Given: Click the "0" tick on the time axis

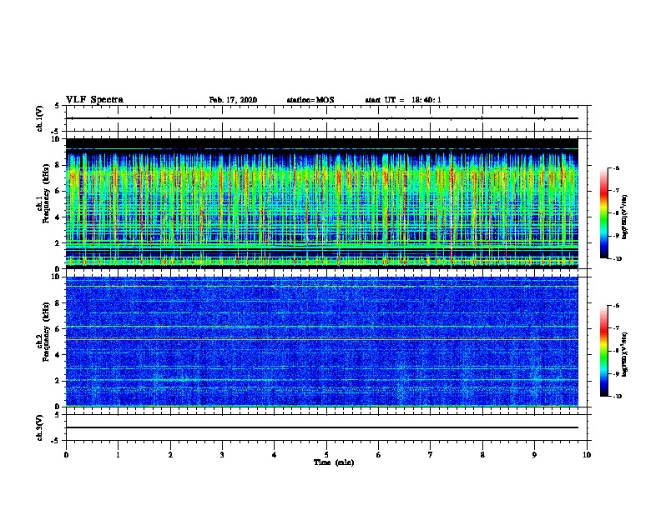Looking at the screenshot, I should (66, 455).
